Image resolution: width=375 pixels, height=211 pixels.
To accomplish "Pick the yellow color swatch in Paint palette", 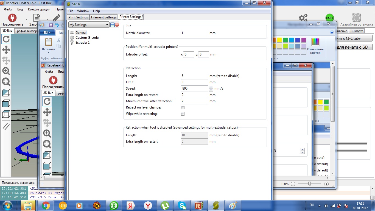I will coord(279,40).
